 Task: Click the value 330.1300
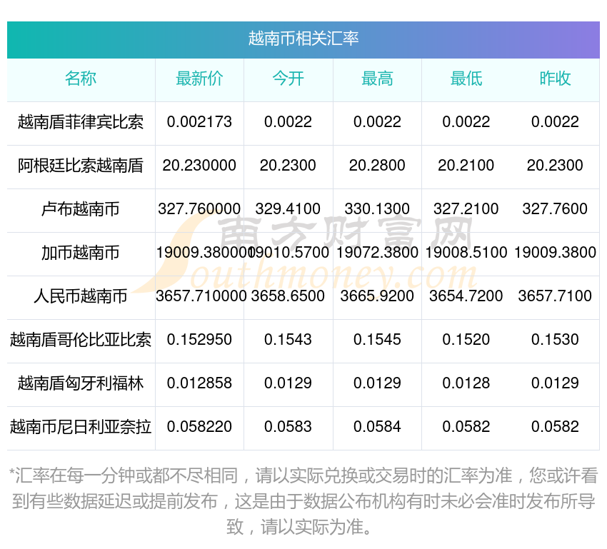coord(377,209)
